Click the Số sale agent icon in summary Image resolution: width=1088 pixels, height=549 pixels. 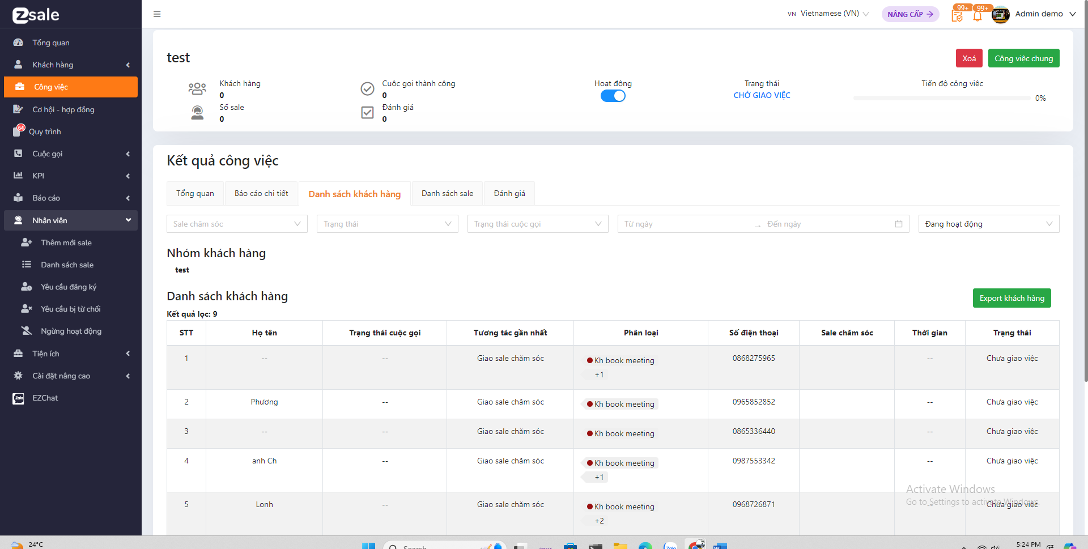pyautogui.click(x=197, y=113)
